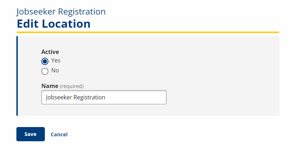304x148 pixels.
Task: Click gray panel area below Name field
Action: tap(142, 110)
